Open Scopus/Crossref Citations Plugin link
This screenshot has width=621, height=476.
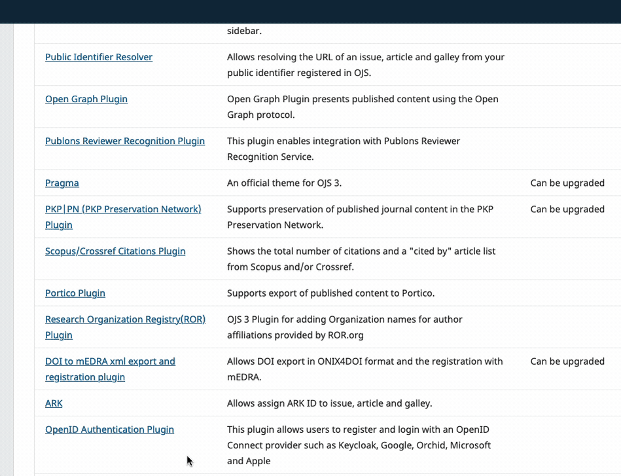pos(115,251)
